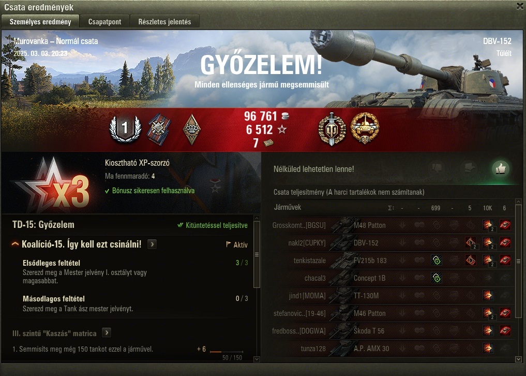
Task: Click the sword and shield achievement medal
Action: 332,129
